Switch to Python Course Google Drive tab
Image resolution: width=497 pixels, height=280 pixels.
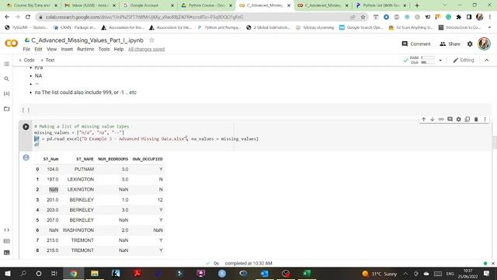(207, 5)
